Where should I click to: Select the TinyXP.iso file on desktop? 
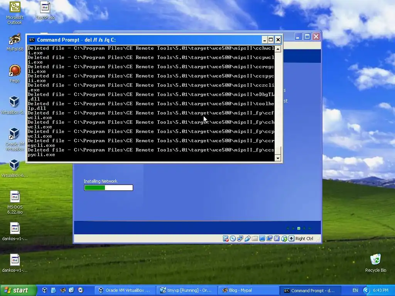tap(45, 10)
